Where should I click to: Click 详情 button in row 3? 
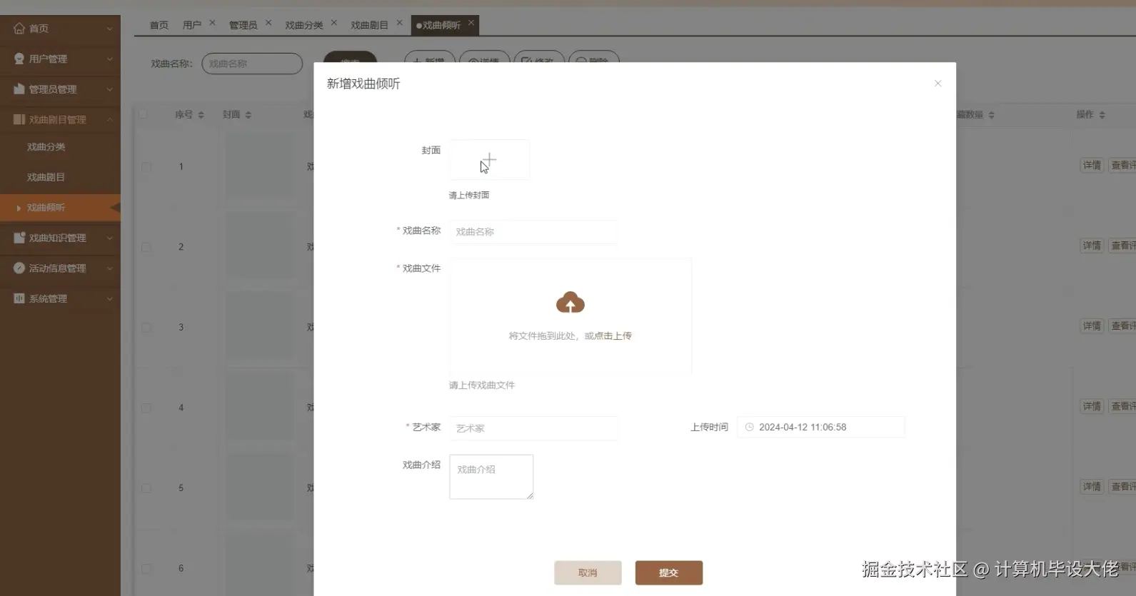click(x=1092, y=325)
